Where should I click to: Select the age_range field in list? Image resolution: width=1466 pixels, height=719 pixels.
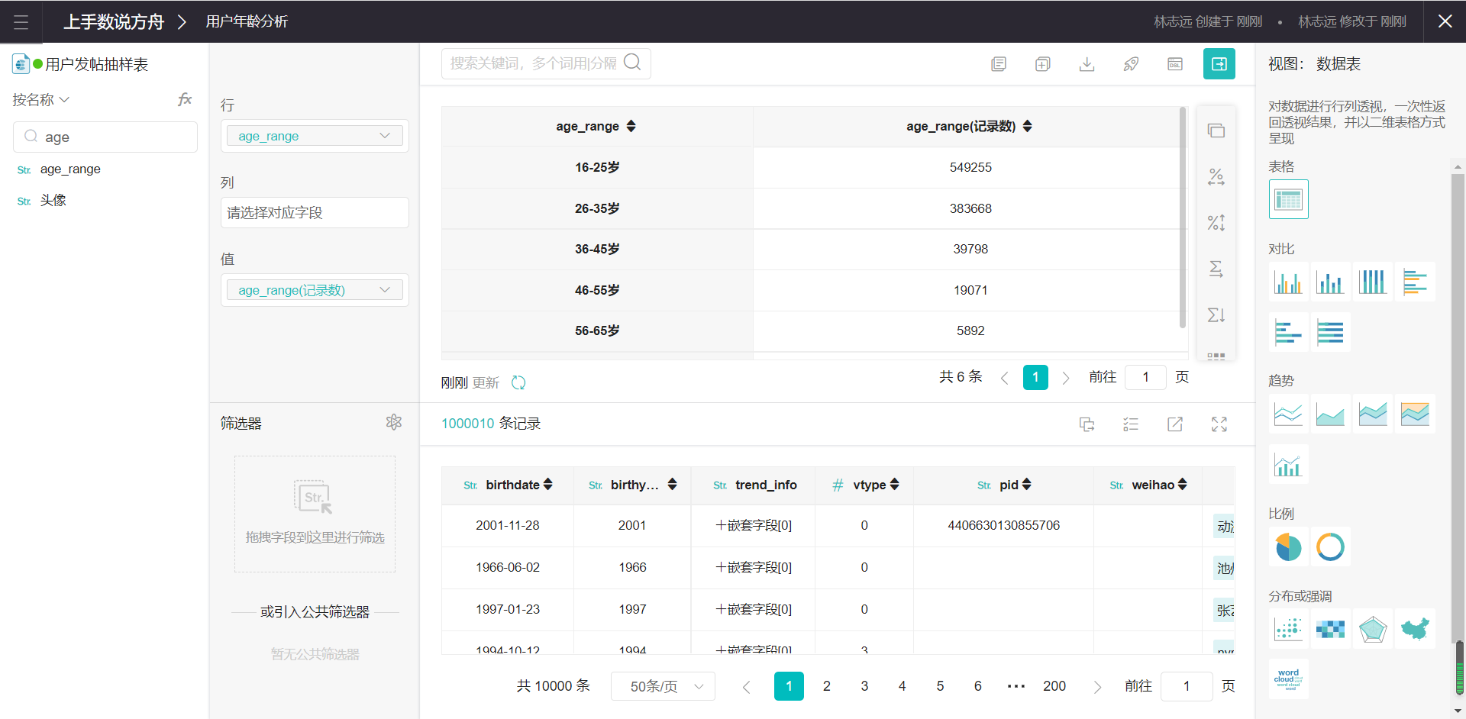click(70, 169)
